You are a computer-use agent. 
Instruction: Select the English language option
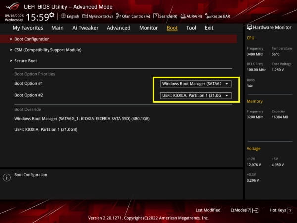pos(73,16)
